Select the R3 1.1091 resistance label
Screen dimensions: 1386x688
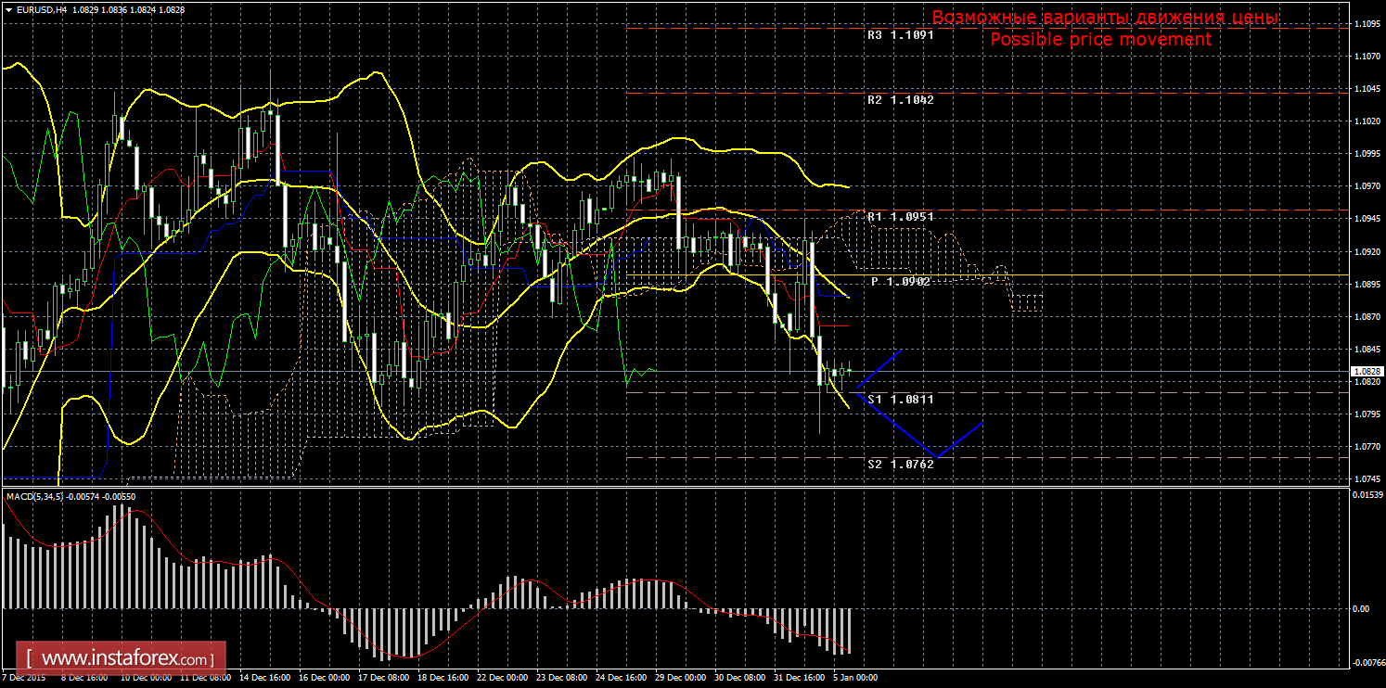(x=900, y=35)
